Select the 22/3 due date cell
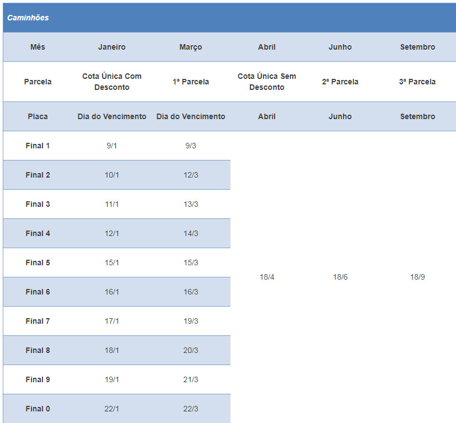 (191, 409)
